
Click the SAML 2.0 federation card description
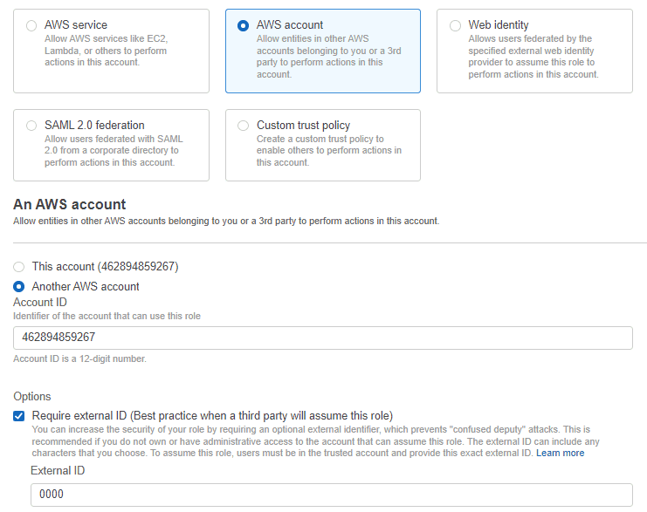[x=114, y=151]
